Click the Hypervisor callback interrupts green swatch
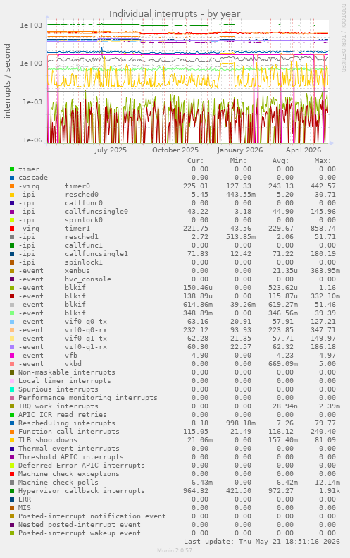The width and height of the screenshot is (350, 558). pyautogui.click(x=12, y=492)
